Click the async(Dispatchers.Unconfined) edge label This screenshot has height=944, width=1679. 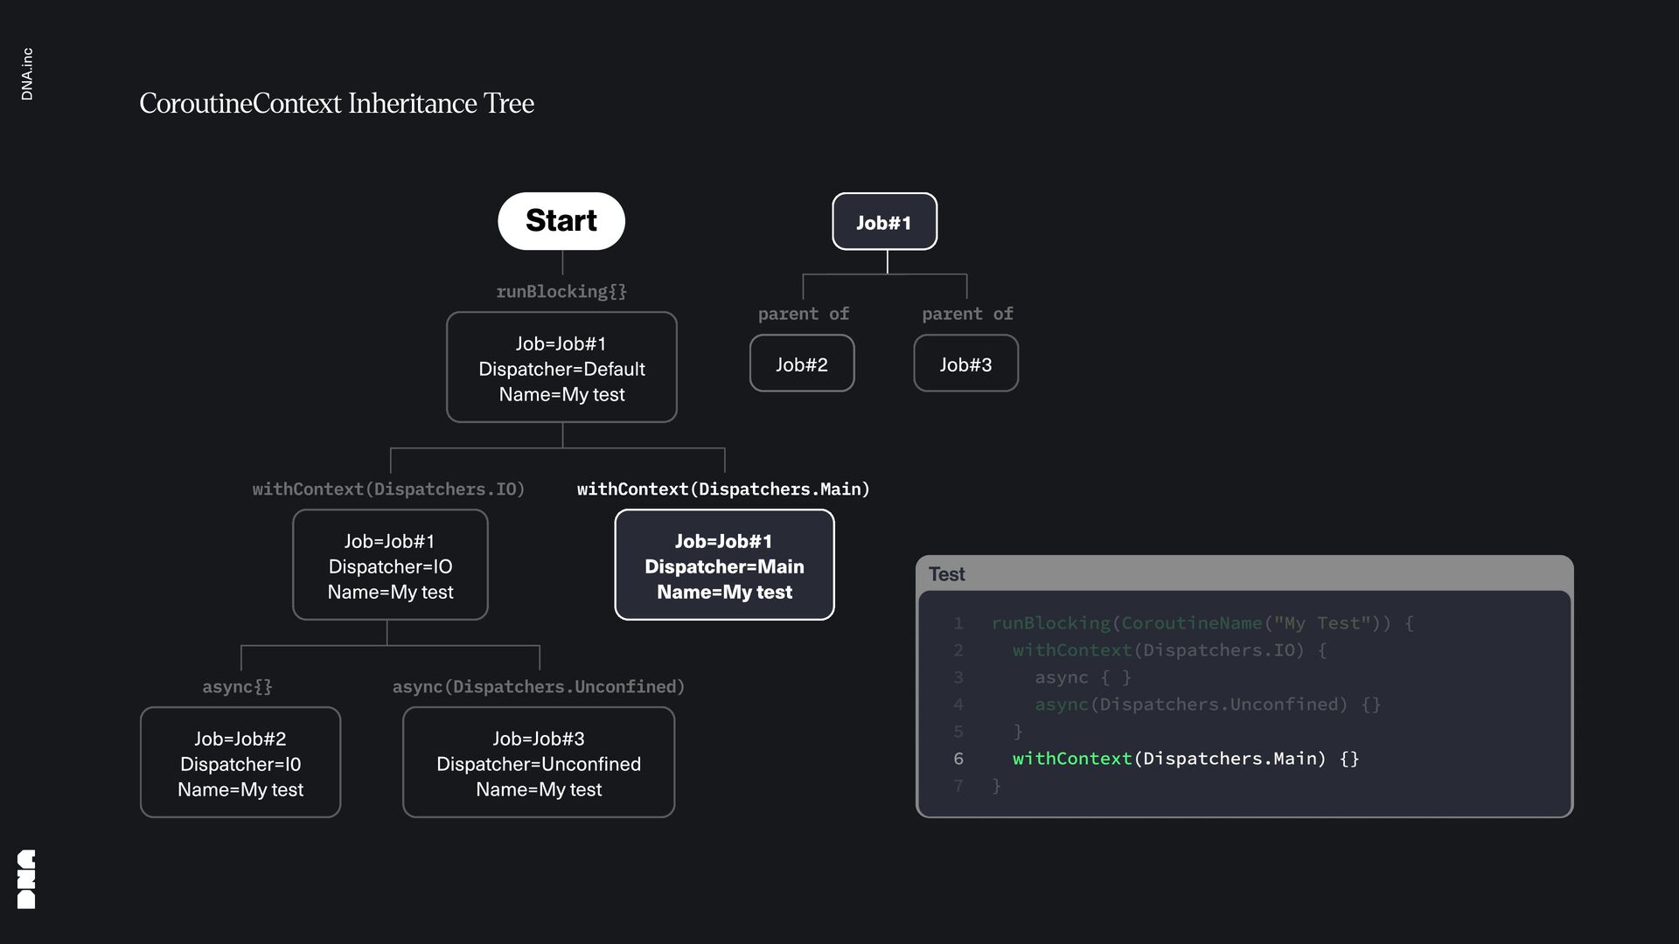538,686
